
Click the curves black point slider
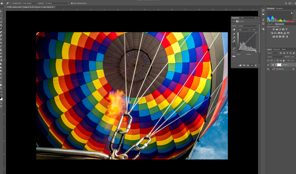click(238, 52)
